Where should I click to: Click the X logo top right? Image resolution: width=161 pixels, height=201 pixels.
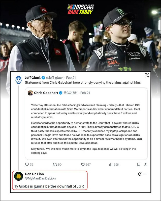(147, 75)
